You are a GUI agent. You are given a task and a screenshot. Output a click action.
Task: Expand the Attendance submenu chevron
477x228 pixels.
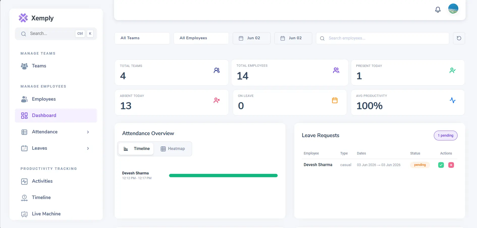(88, 132)
